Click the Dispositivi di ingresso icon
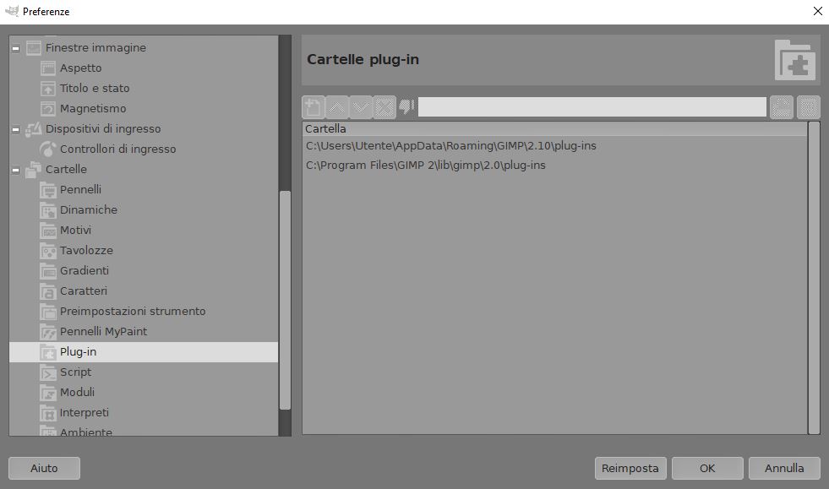829x489 pixels. [34, 128]
